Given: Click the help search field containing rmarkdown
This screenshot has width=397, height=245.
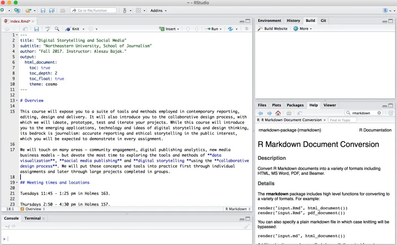Looking at the screenshot, I should pyautogui.click(x=364, y=113).
